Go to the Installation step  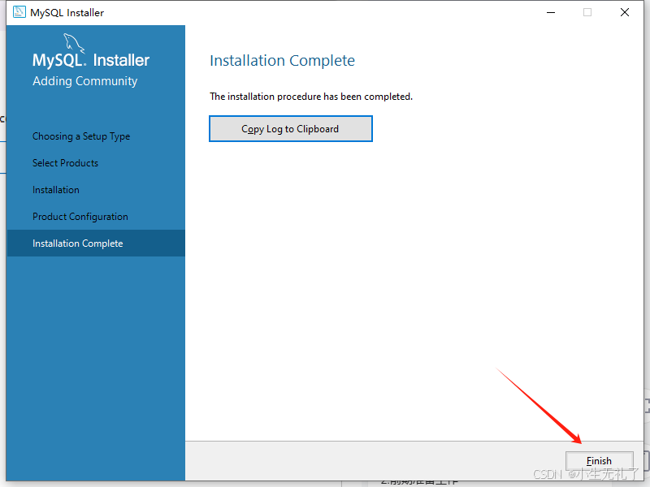56,190
